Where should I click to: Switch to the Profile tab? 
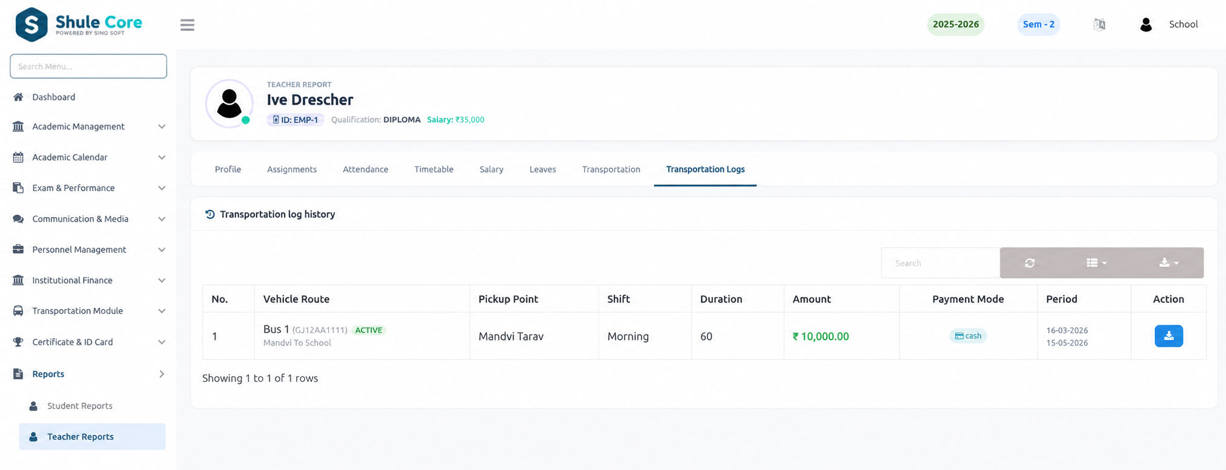(x=228, y=169)
